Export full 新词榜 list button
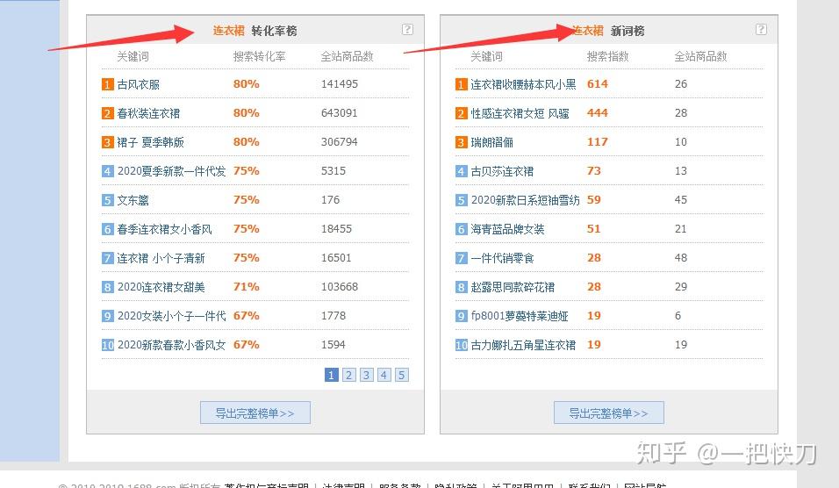Image resolution: width=839 pixels, height=488 pixels. [609, 413]
